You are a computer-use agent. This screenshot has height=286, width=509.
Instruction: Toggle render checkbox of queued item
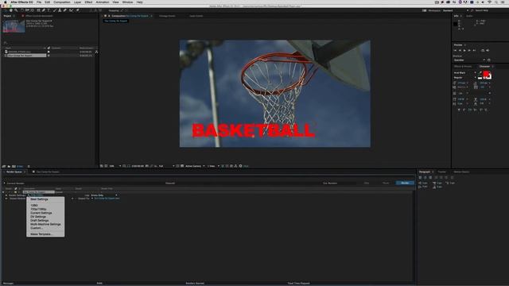(9, 192)
